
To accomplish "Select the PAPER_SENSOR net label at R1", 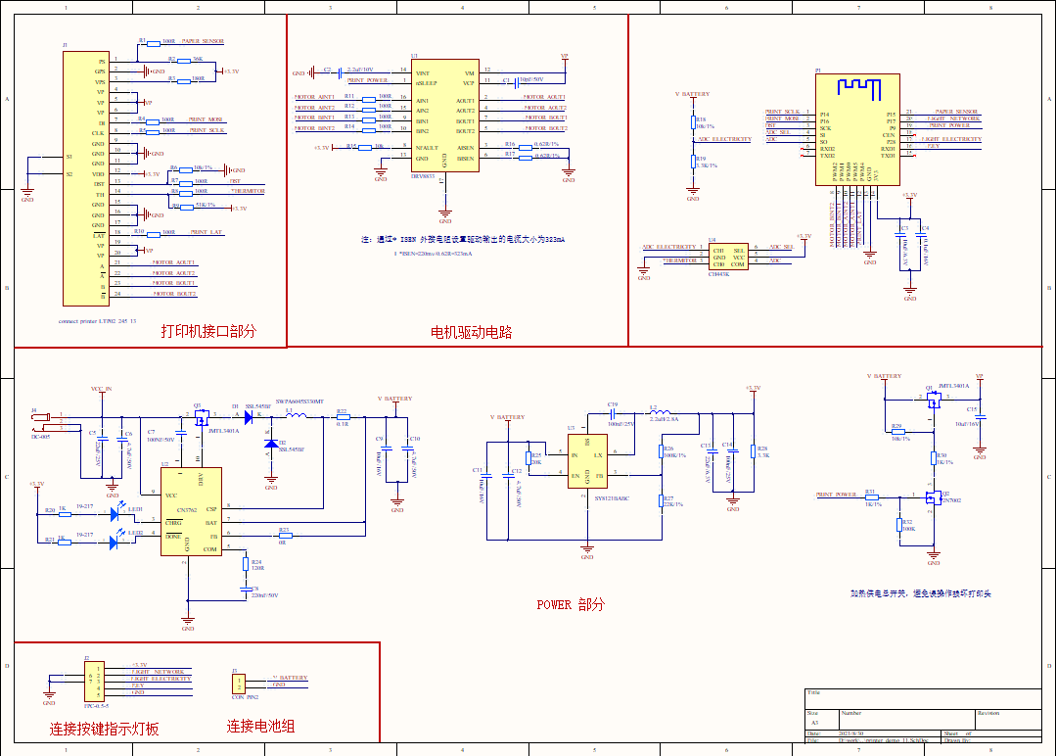I will point(202,41).
